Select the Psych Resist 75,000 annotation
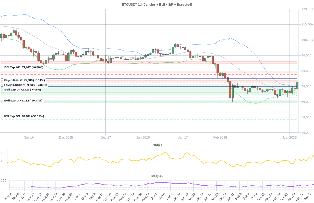This screenshot has height=203, width=314. (25, 80)
